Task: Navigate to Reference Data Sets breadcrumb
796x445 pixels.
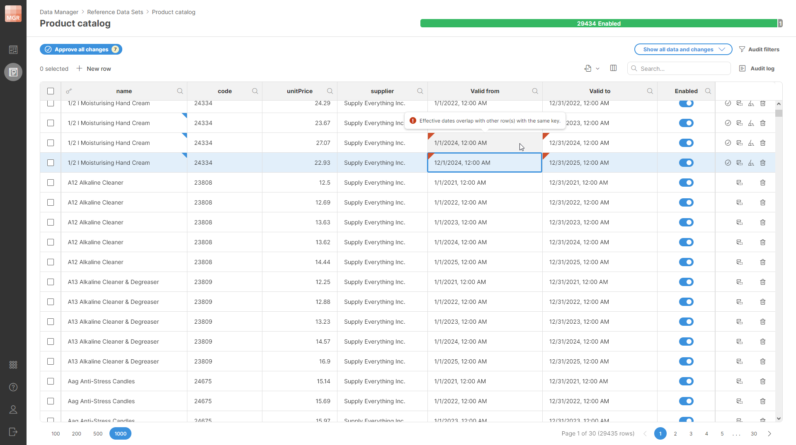Action: coord(115,12)
